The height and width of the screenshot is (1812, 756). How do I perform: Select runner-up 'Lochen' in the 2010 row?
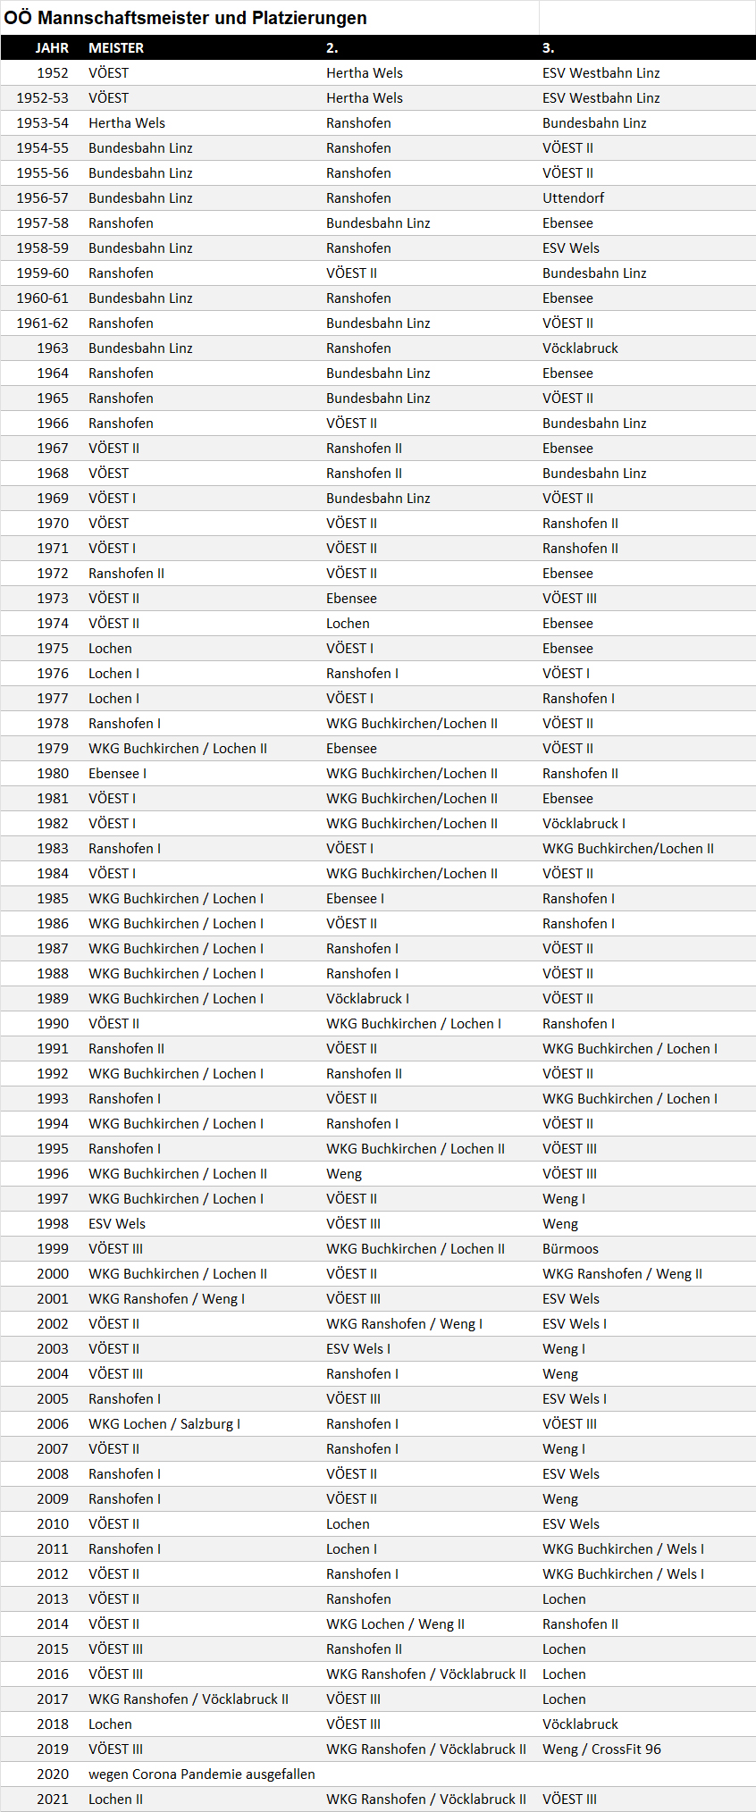[x=348, y=1524]
